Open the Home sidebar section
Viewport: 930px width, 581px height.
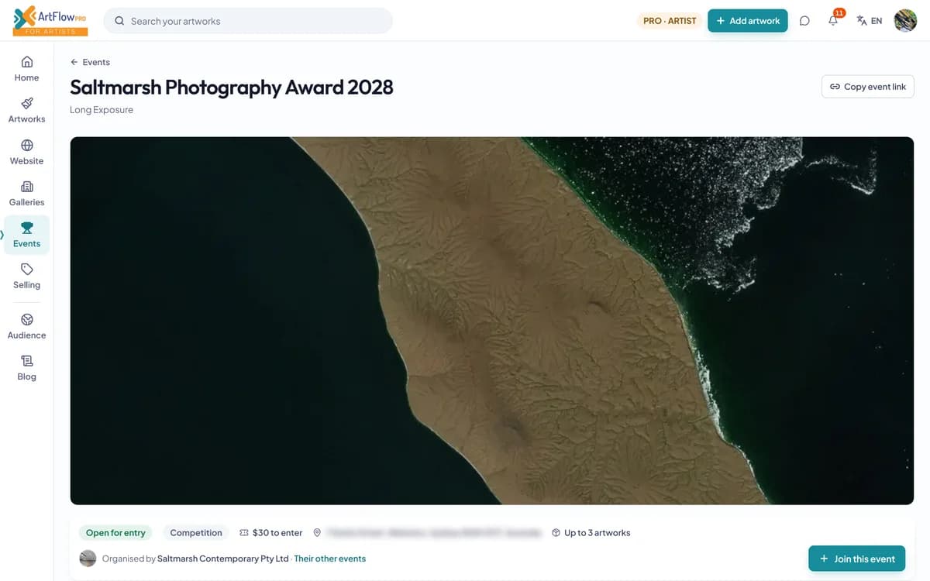[26, 69]
